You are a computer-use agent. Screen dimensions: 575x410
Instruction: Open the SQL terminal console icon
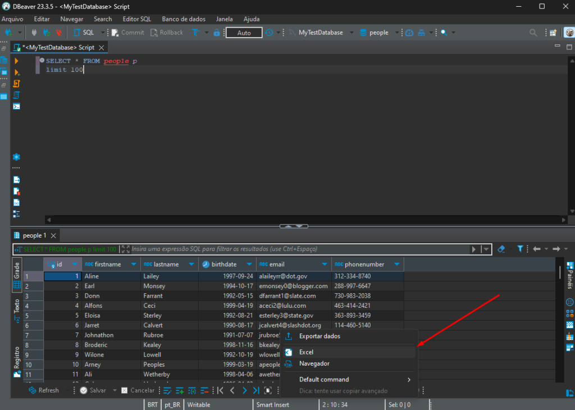tap(16, 107)
